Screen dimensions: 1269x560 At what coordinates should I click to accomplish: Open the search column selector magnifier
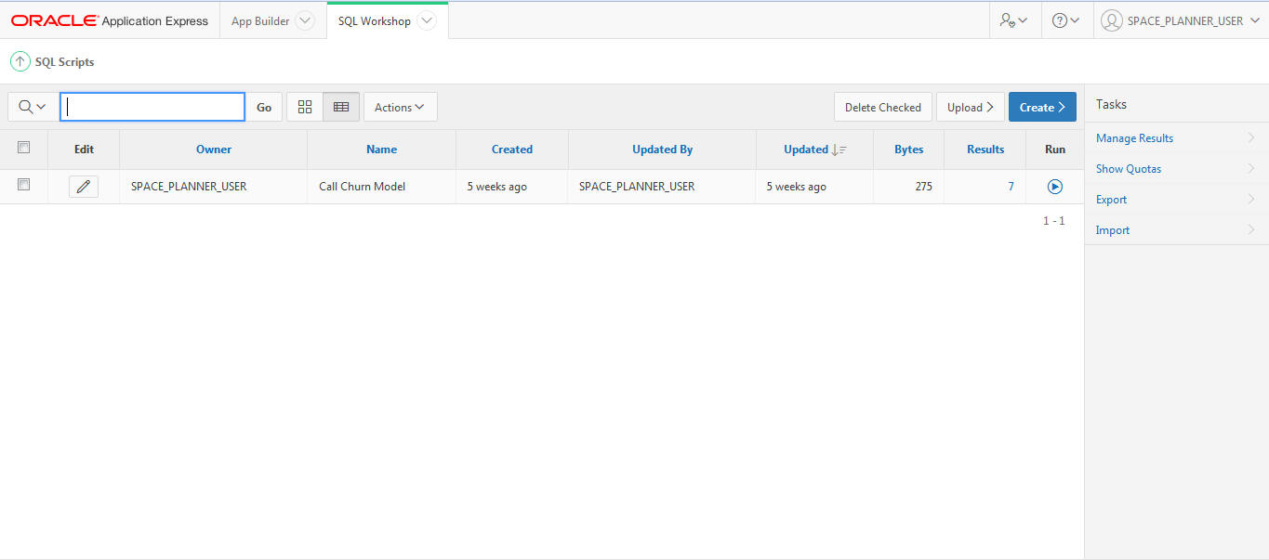click(x=33, y=107)
